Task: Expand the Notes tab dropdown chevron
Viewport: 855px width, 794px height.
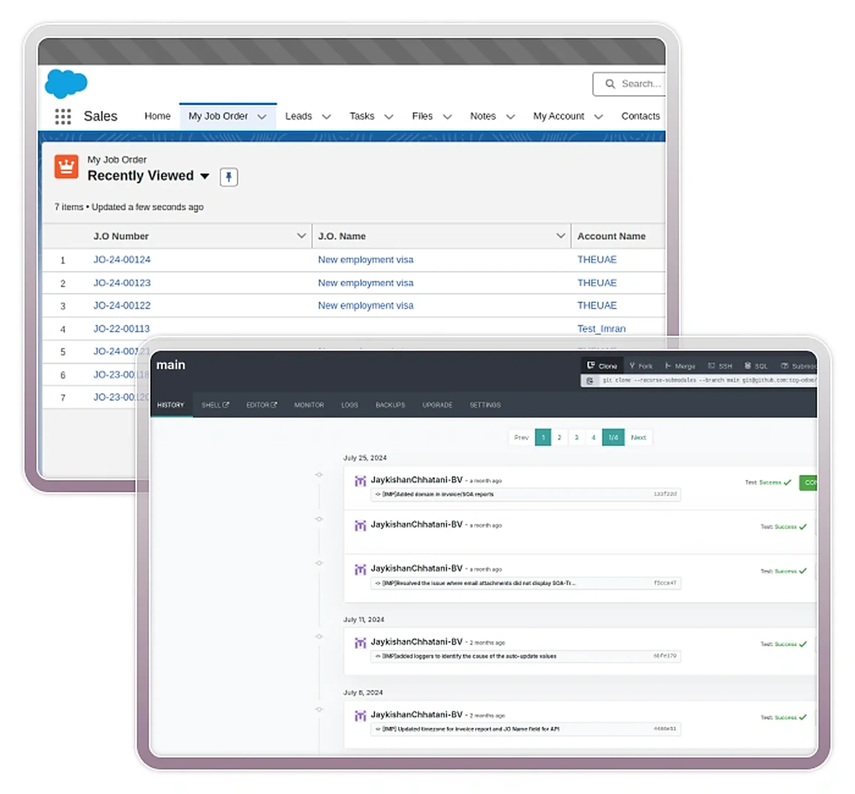Action: [x=511, y=117]
